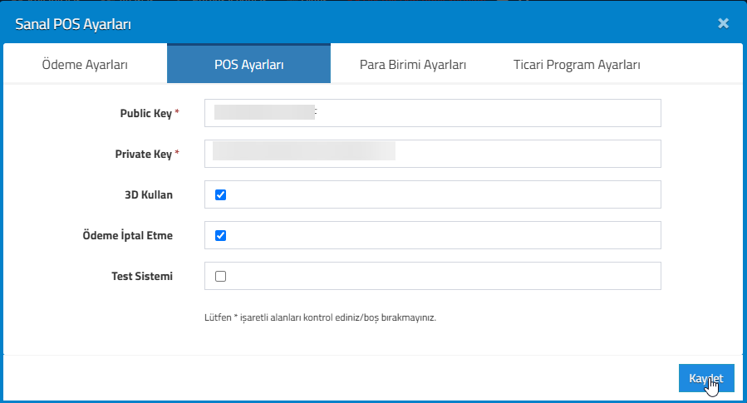Switch to the Ödeme Ayarları tab
The image size is (747, 403).
click(x=85, y=64)
